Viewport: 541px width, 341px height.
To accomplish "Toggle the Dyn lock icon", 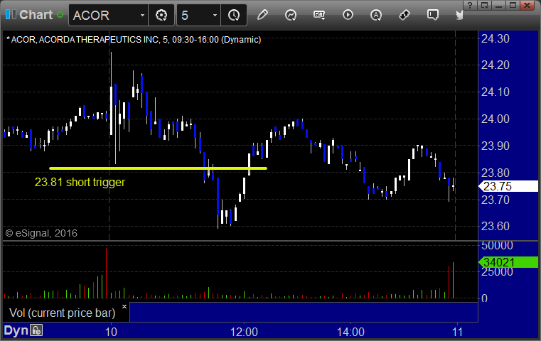I will (36, 330).
